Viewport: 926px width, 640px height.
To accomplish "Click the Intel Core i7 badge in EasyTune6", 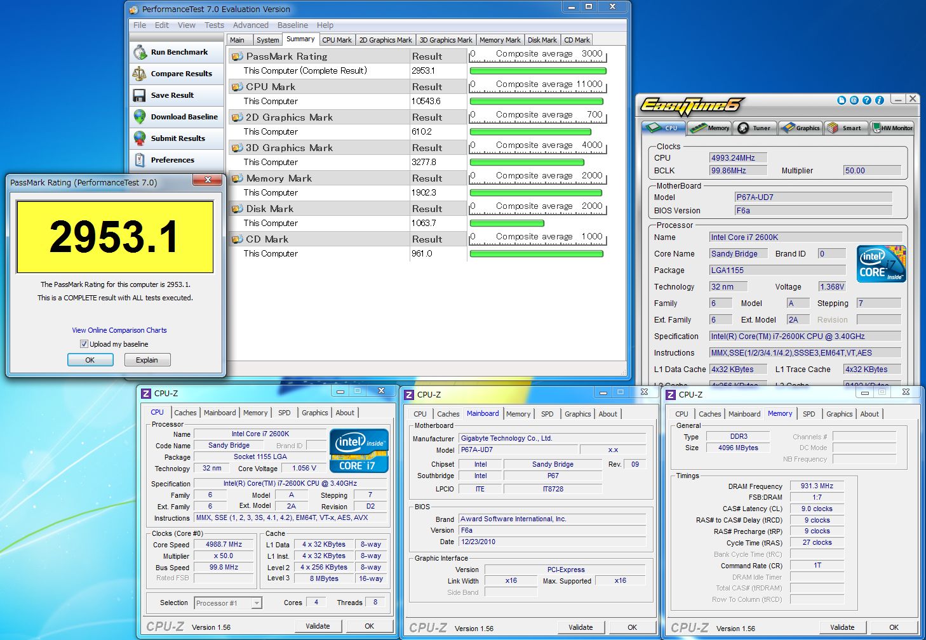I will (881, 263).
